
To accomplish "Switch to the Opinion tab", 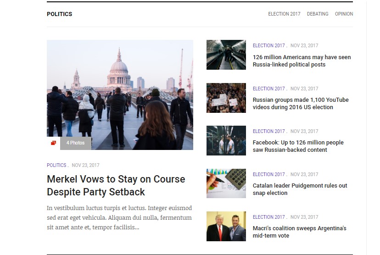I will click(344, 14).
